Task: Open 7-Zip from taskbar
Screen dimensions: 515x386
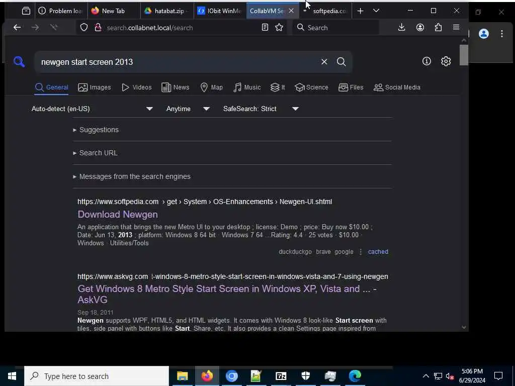Action: pyautogui.click(x=281, y=376)
